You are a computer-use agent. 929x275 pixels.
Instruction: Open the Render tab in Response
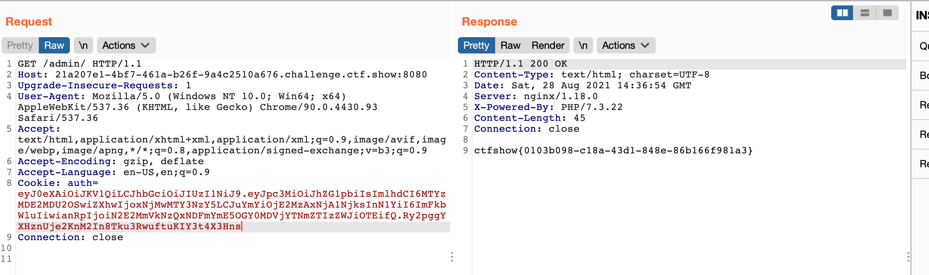pos(548,45)
